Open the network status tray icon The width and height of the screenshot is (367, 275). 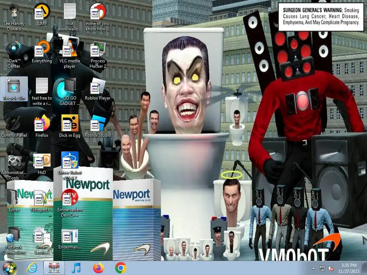click(322, 269)
